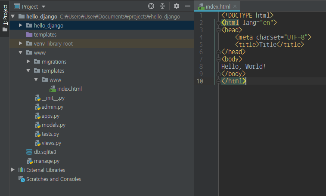Collapse the nested www folder under templates

coord(36,80)
